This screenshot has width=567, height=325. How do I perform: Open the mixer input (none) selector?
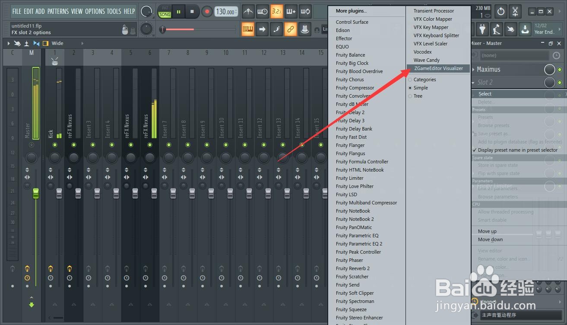(515, 55)
